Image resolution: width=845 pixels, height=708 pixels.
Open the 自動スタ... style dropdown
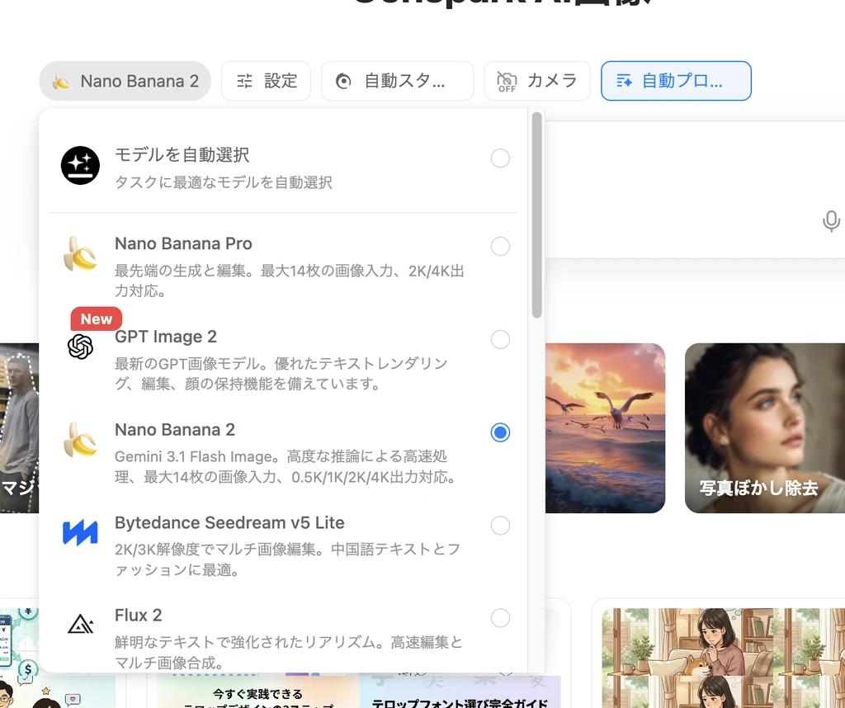point(397,81)
